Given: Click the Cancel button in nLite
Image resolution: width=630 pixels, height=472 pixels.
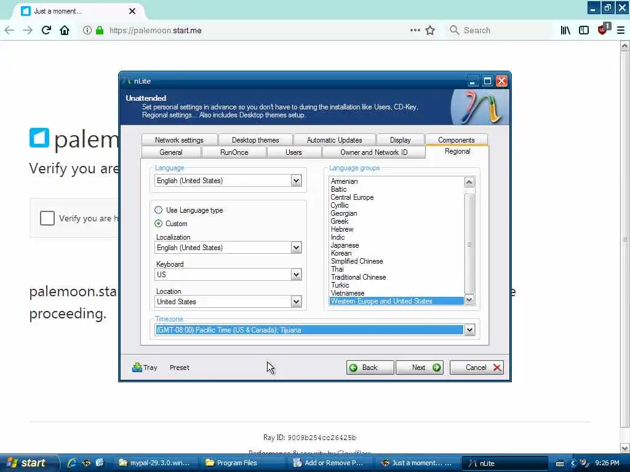Looking at the screenshot, I should (477, 368).
